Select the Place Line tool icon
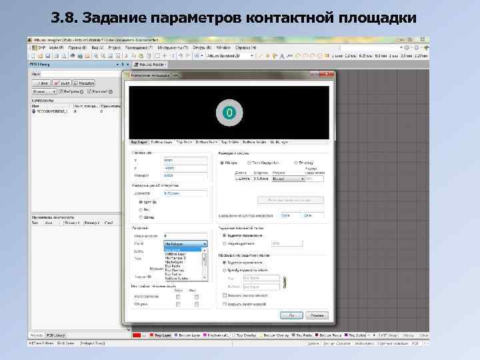This screenshot has width=480, height=360. (x=261, y=56)
